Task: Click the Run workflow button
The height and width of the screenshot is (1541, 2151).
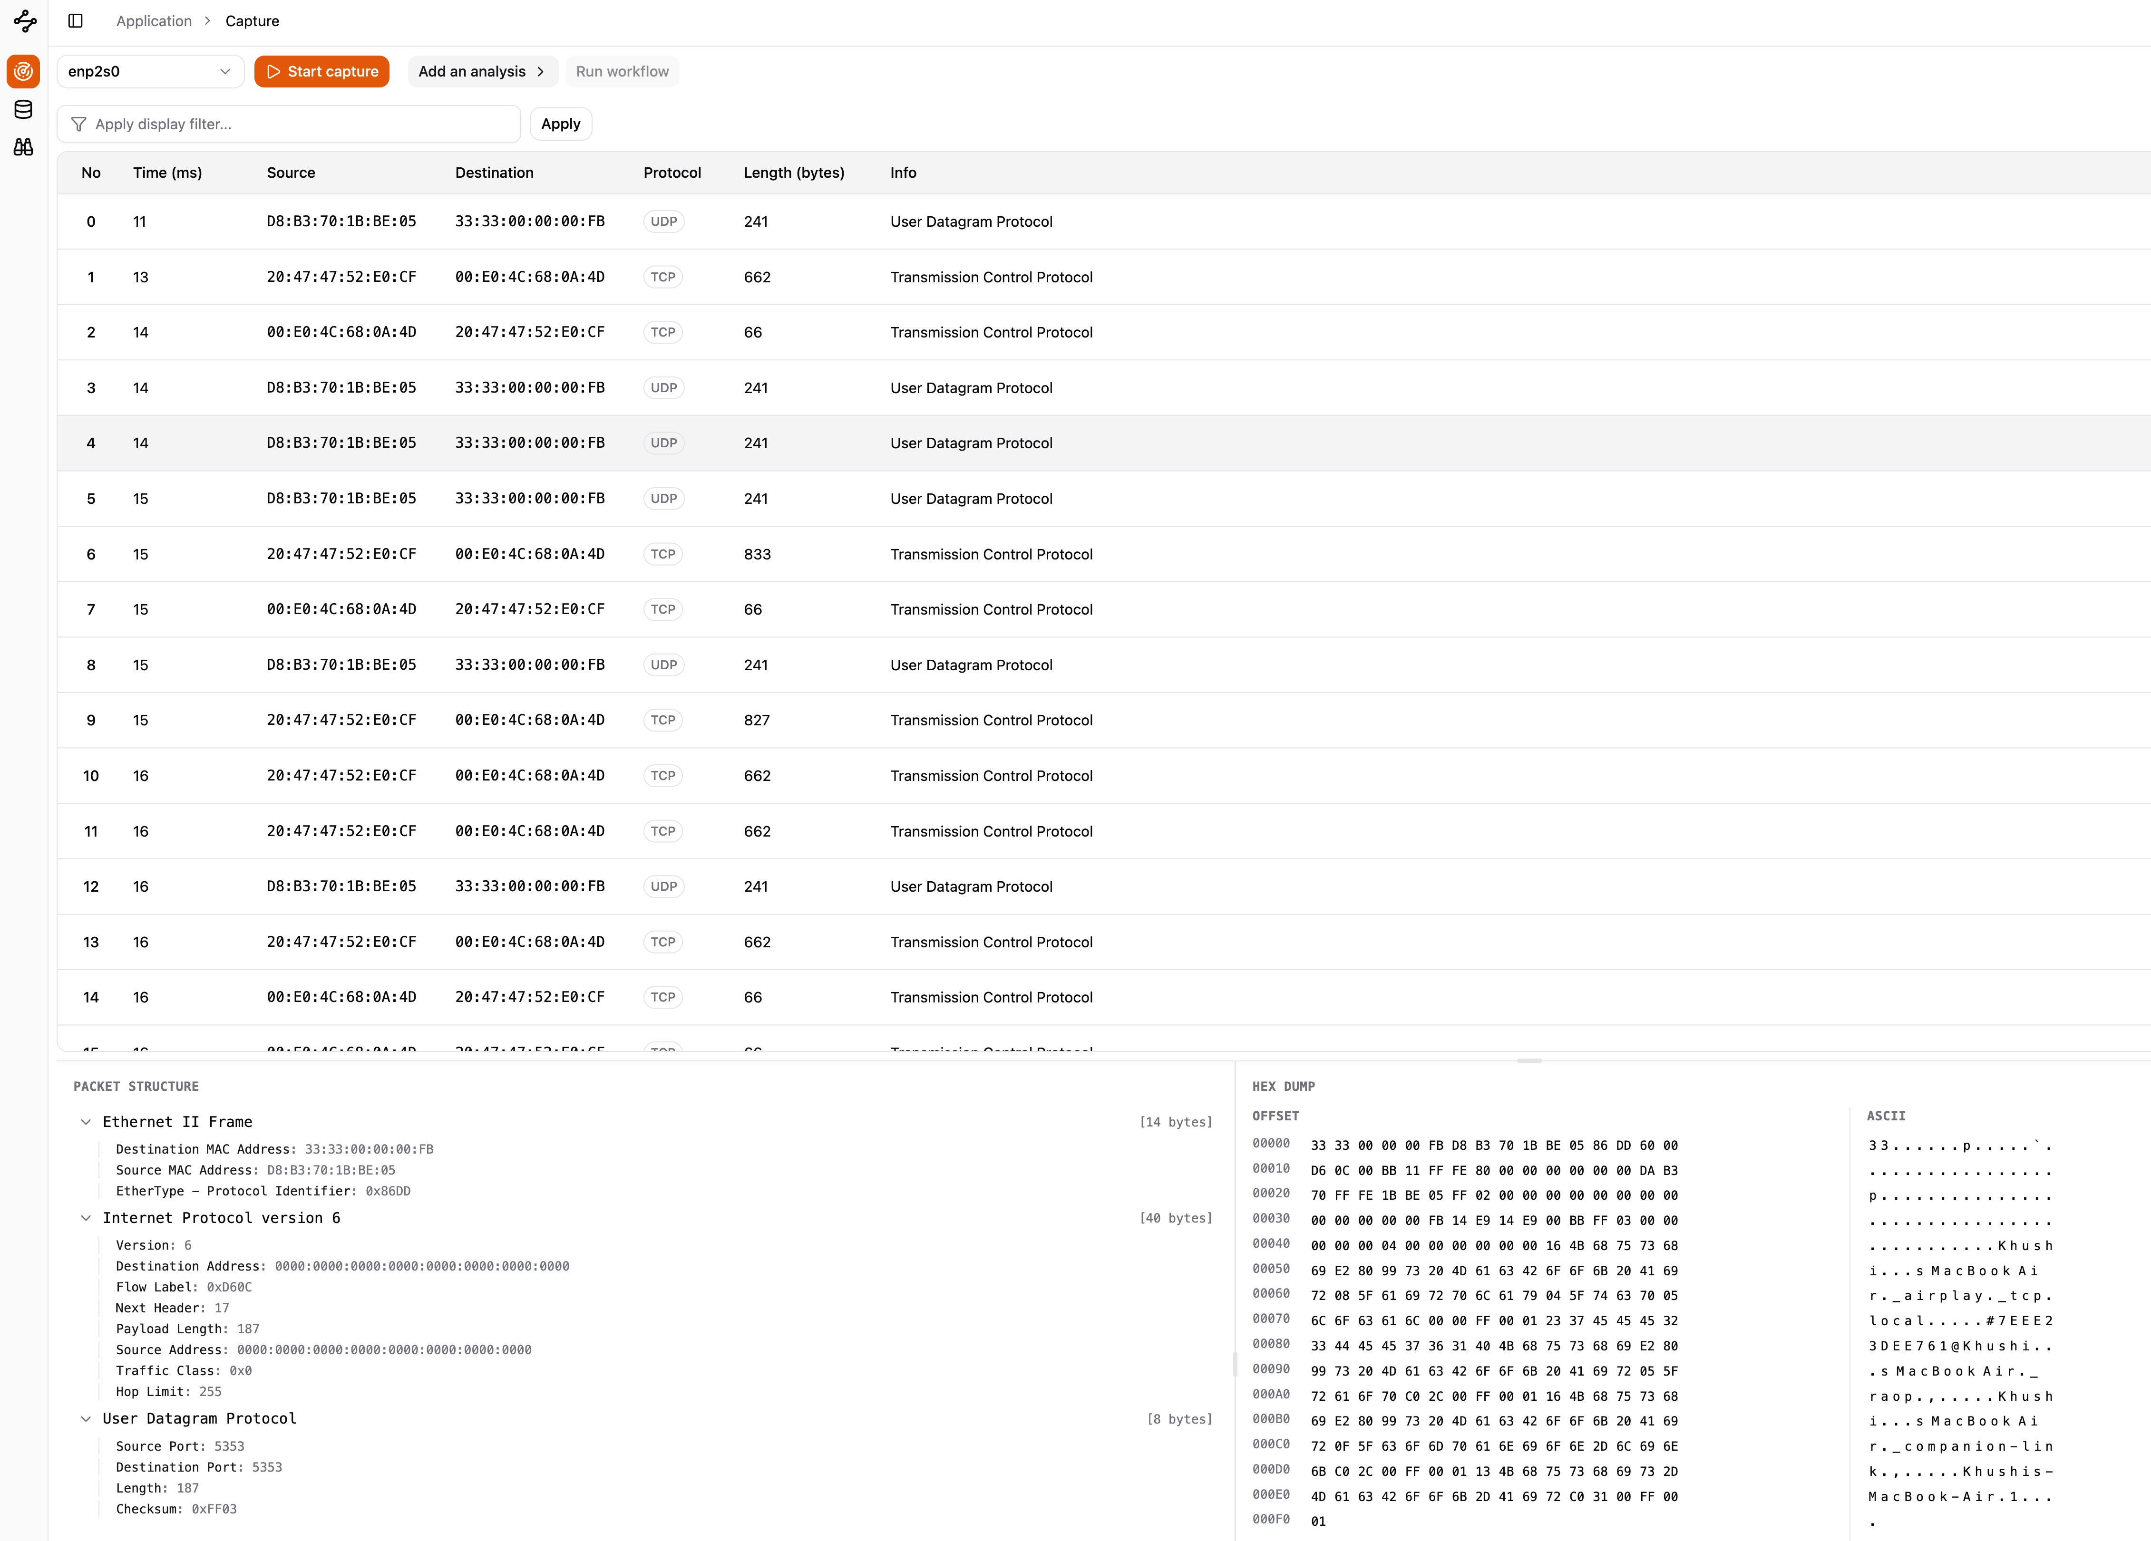Action: coord(621,71)
